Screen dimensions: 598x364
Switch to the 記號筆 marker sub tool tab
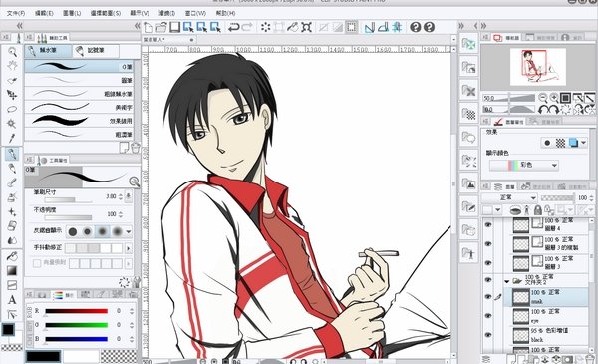click(96, 51)
